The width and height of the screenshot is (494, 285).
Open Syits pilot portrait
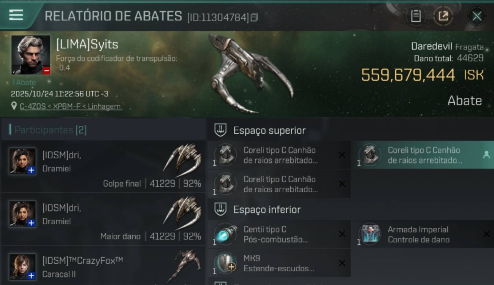(31, 55)
